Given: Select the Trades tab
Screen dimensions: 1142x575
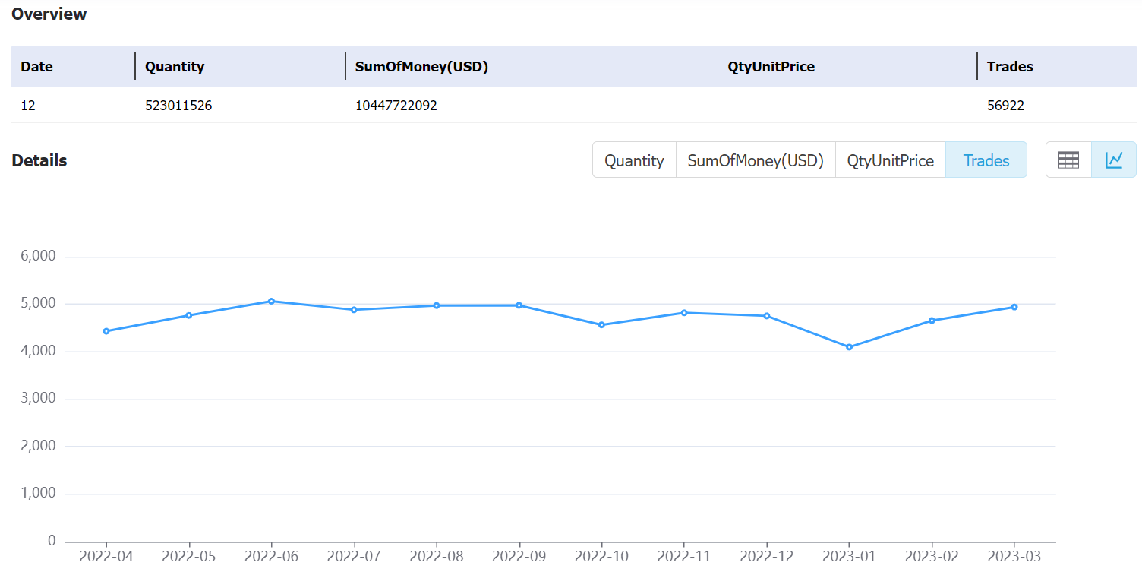Looking at the screenshot, I should point(986,160).
